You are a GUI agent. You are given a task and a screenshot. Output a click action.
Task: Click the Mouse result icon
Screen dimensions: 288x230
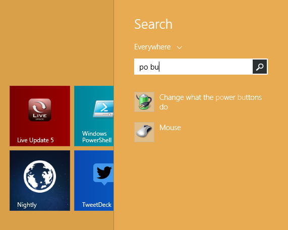[144, 132]
